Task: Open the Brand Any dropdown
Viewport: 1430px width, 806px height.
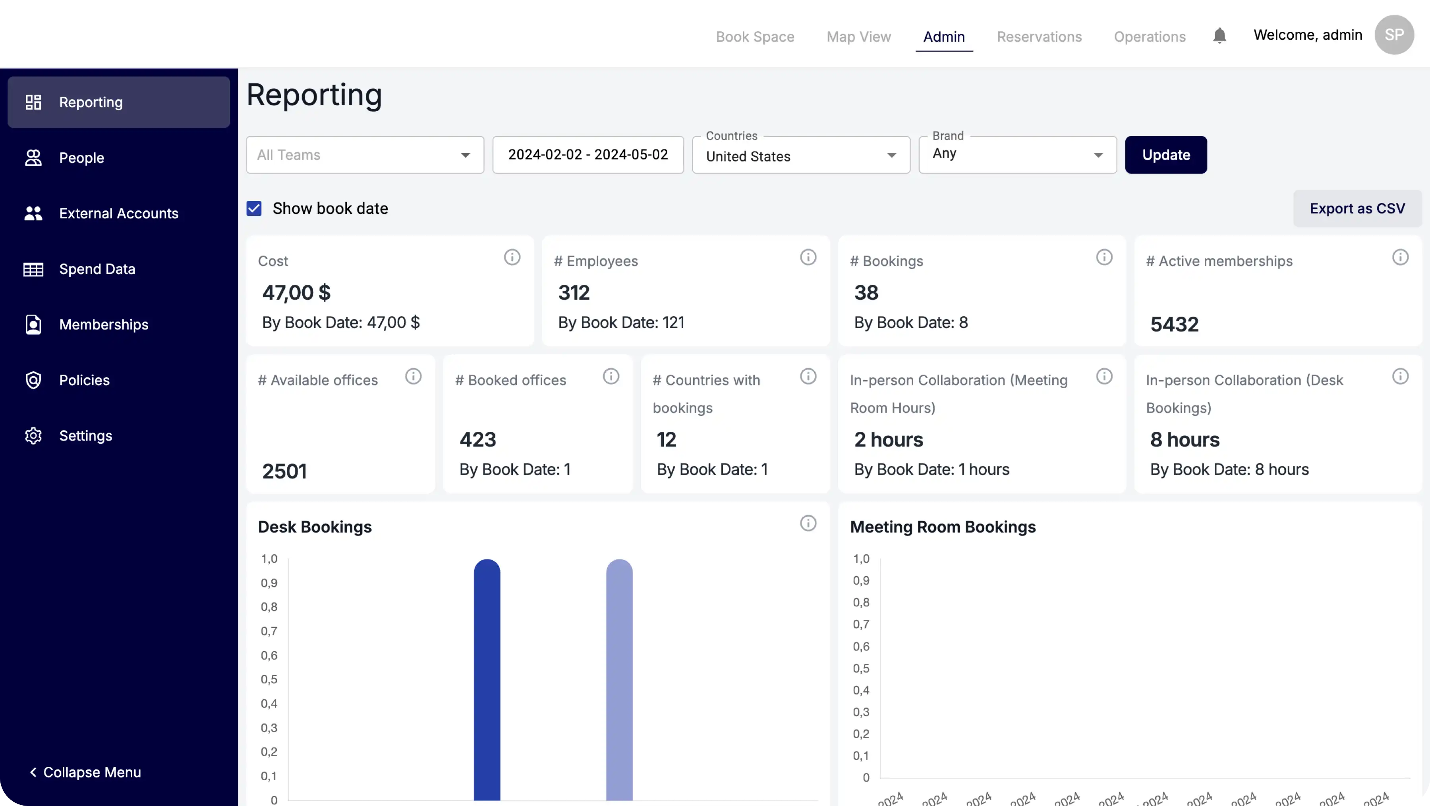Action: [x=1017, y=155]
